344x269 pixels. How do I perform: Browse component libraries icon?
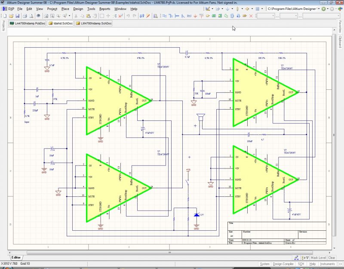[x=155, y=16]
